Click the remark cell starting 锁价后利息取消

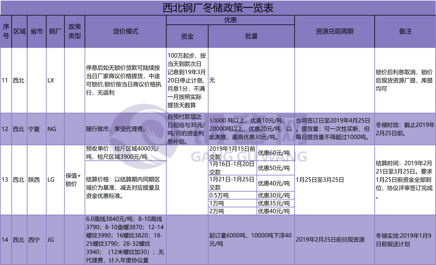[405, 80]
